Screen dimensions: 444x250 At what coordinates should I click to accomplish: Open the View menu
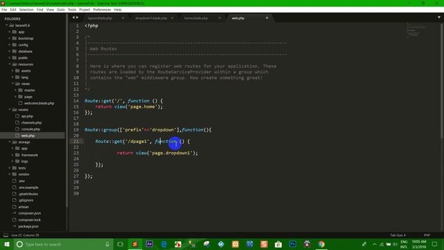coord(50,10)
